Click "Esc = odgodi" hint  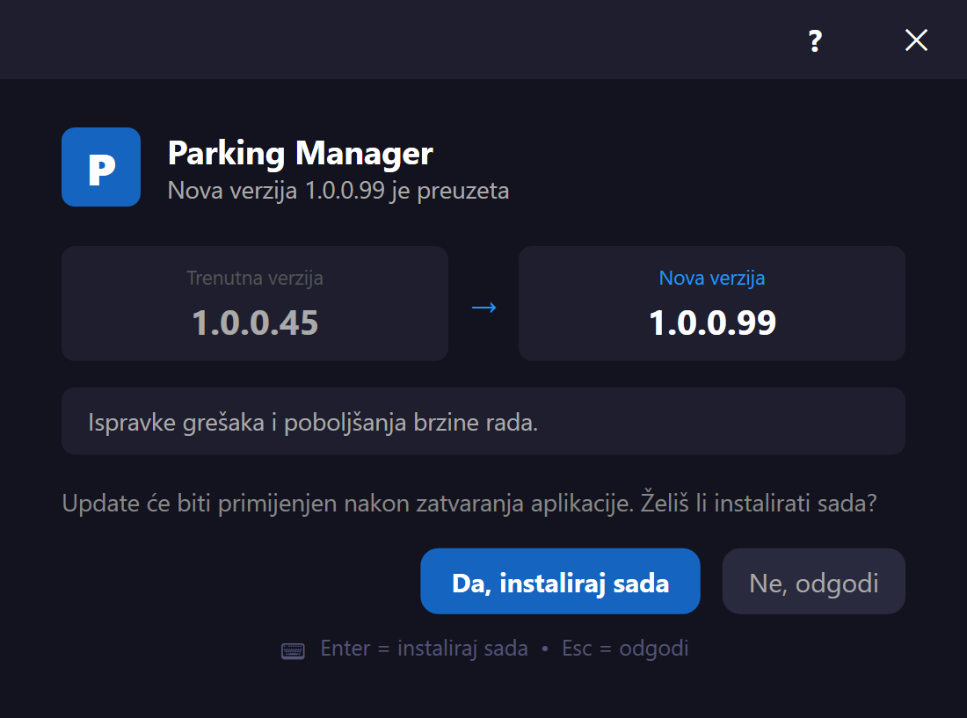click(625, 649)
